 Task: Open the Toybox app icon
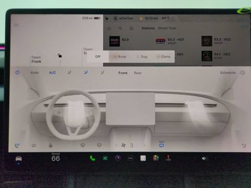[x=156, y=158]
